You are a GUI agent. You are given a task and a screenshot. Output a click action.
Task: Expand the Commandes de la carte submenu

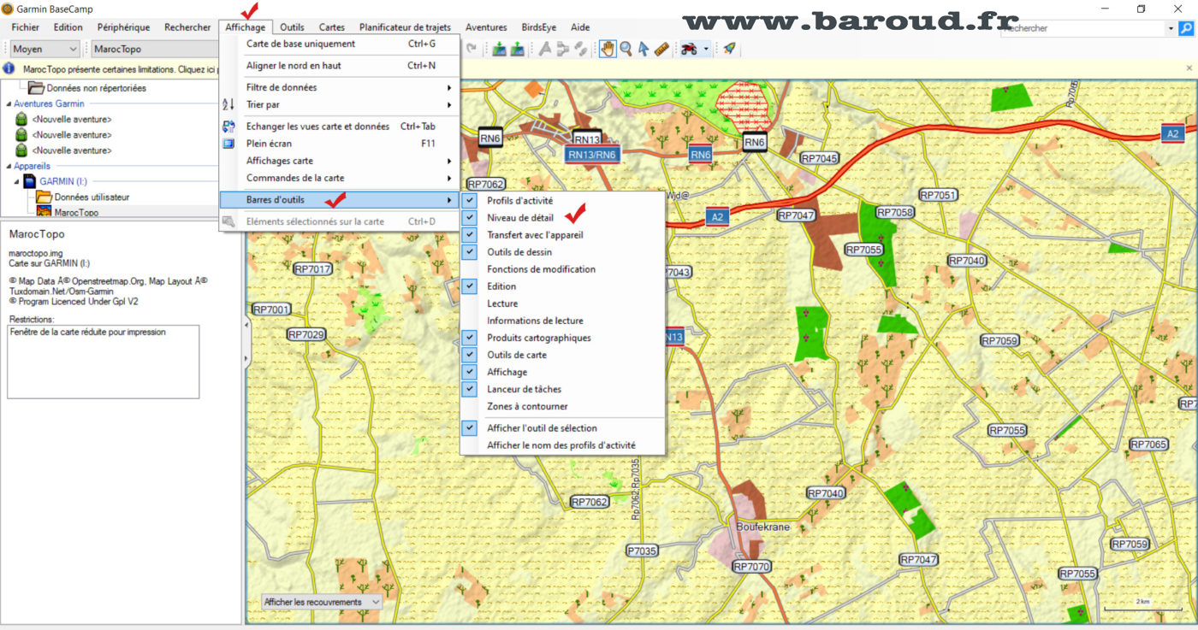[x=339, y=178]
